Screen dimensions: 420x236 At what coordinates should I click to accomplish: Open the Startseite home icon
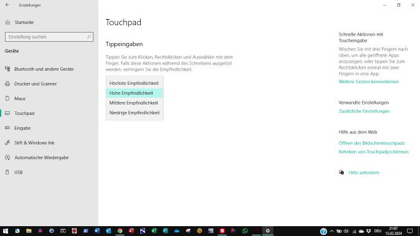coord(7,23)
